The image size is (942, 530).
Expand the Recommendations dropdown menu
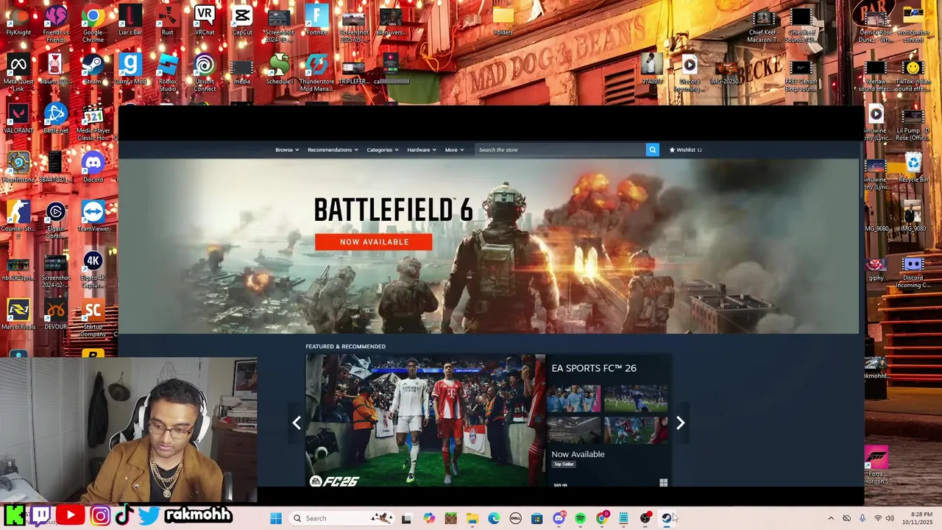tap(333, 149)
